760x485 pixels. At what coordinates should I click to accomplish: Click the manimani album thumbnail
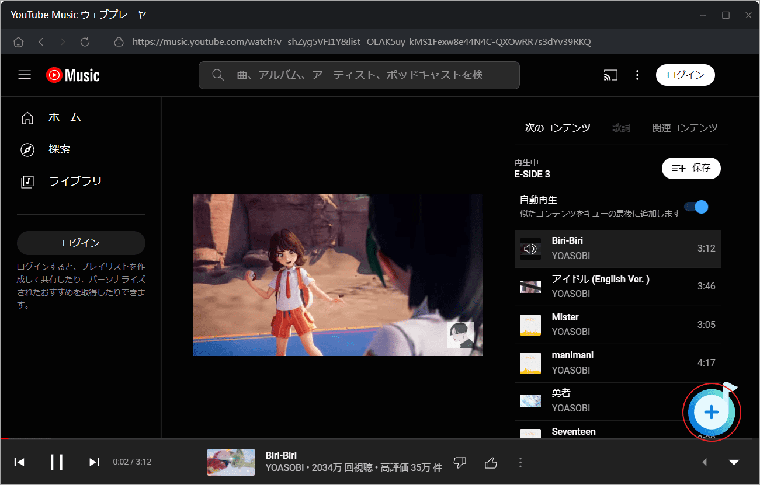(530, 362)
